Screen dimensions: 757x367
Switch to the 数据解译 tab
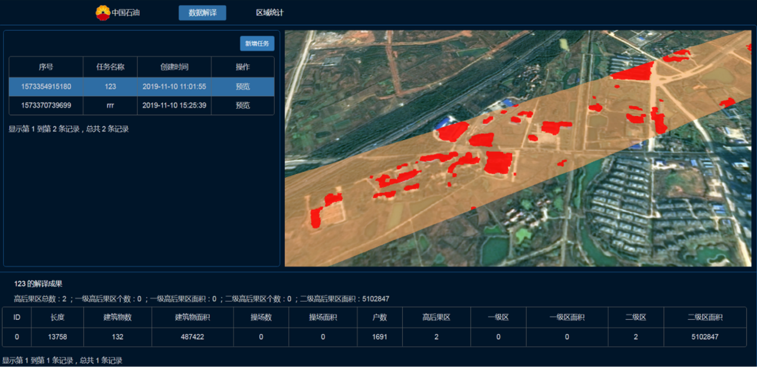tap(202, 13)
